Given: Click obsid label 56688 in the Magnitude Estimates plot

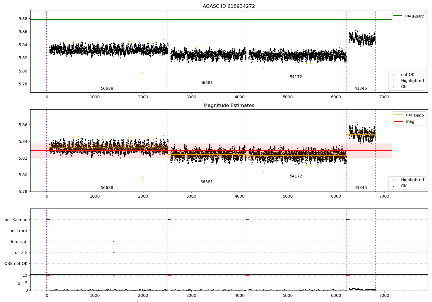Looking at the screenshot, I should pyautogui.click(x=107, y=188).
